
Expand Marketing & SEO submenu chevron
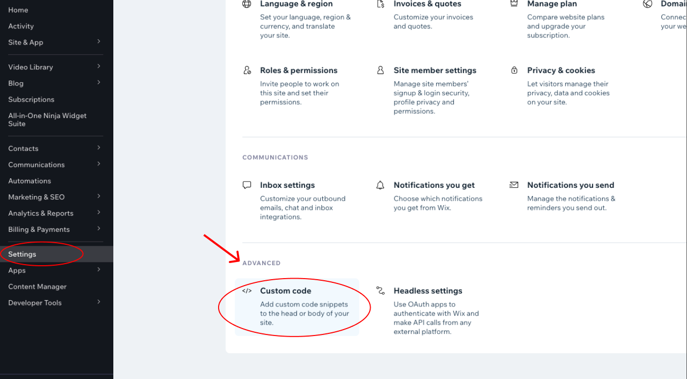pyautogui.click(x=99, y=196)
